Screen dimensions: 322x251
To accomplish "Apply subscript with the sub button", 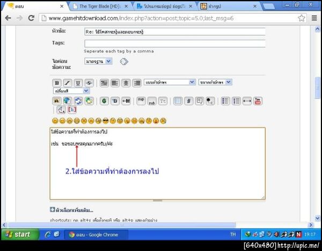I will click(x=152, y=101).
